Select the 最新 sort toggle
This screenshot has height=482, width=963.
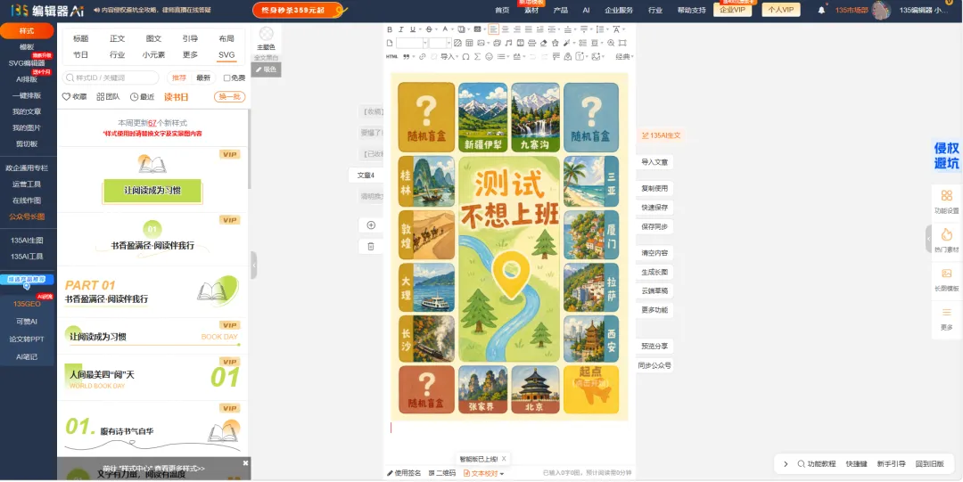click(203, 78)
